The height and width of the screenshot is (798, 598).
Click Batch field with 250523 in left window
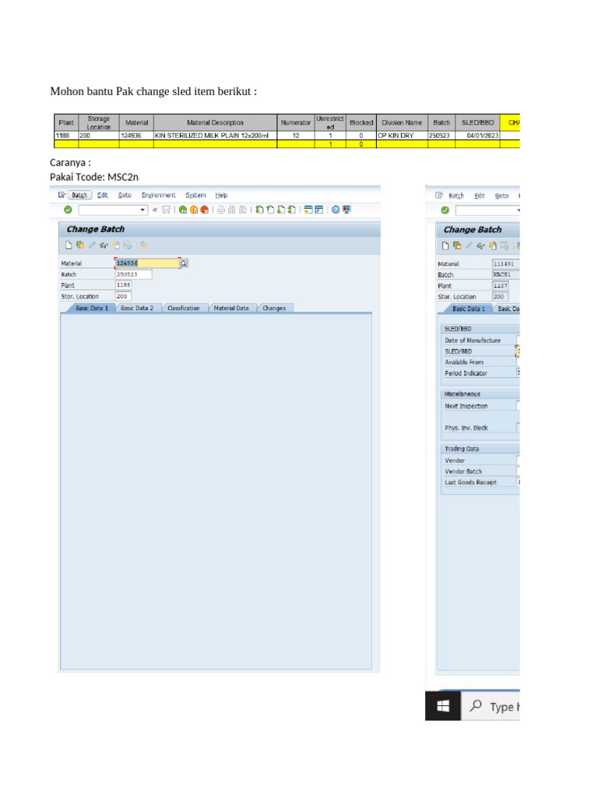point(134,274)
